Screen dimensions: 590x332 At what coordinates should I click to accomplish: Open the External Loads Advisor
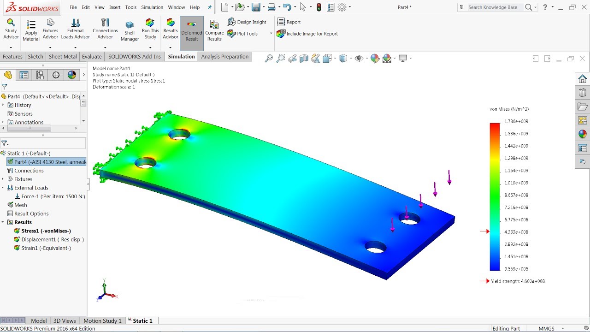pos(76,29)
